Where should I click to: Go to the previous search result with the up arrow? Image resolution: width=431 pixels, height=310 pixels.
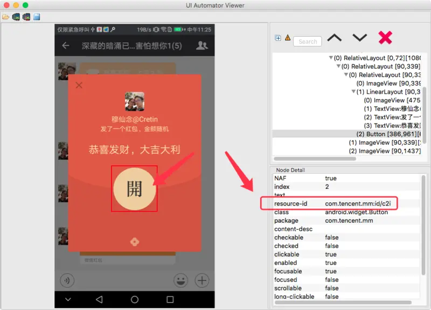[x=334, y=38]
